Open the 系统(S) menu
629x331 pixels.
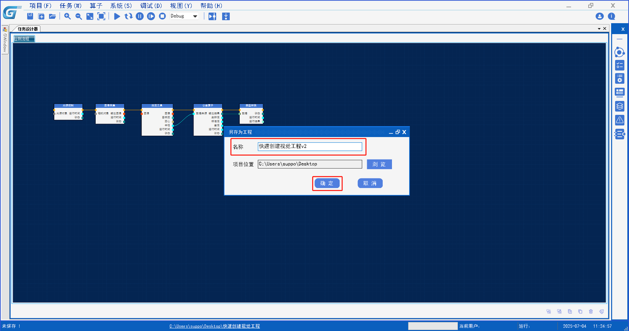tap(121, 6)
